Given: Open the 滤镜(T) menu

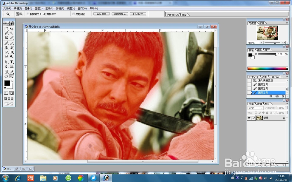Looking at the screenshot, I should click(x=60, y=8).
